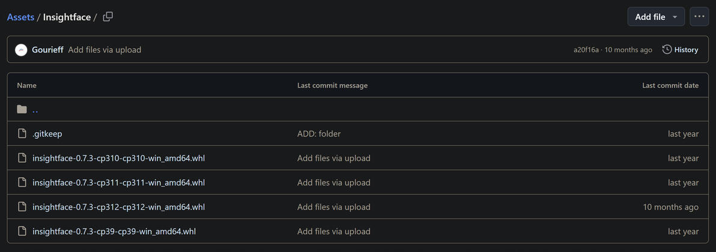Navigate up via the '..' row
The height and width of the screenshot is (252, 716).
coord(35,110)
